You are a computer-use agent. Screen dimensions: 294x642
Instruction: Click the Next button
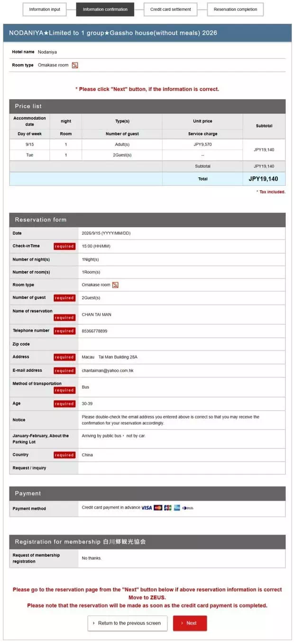point(190,623)
